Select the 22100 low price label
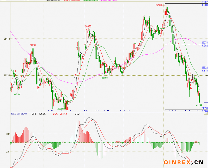 [17, 94]
